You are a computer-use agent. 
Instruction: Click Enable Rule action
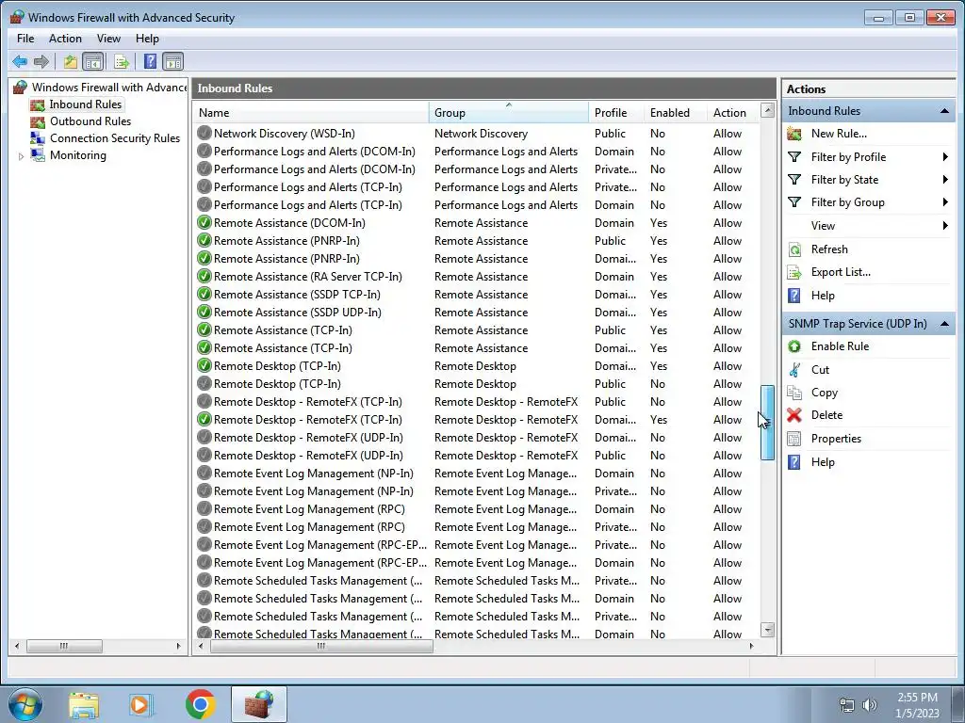840,346
